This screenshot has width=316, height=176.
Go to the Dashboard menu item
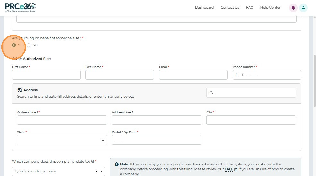tap(204, 8)
